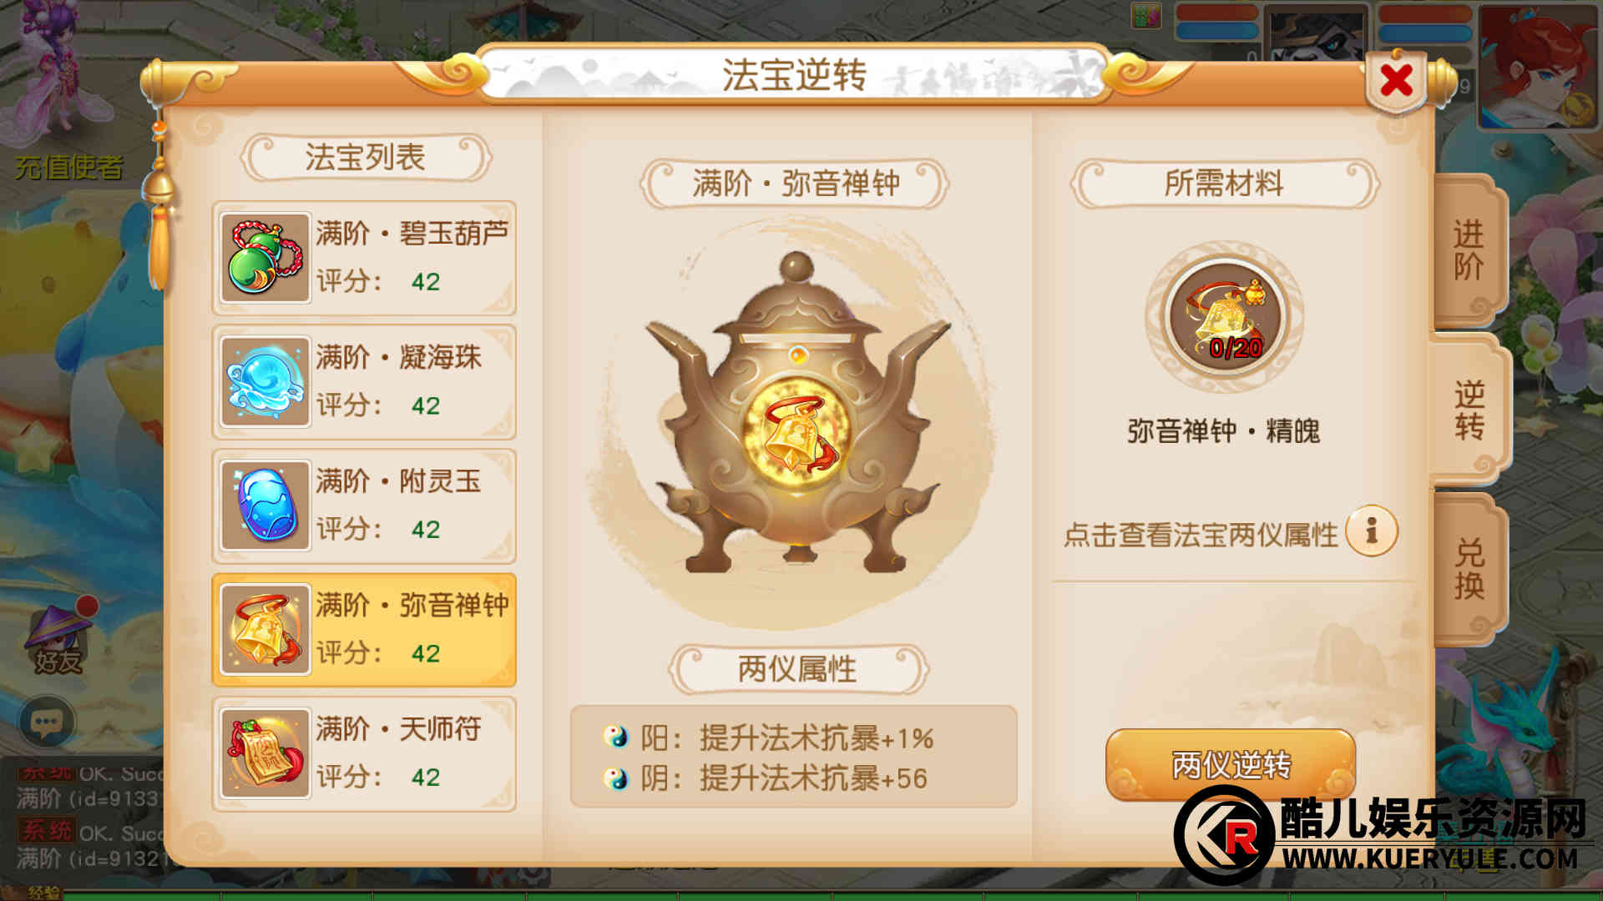Open the chat bubble icon
The width and height of the screenshot is (1603, 901).
[47, 722]
